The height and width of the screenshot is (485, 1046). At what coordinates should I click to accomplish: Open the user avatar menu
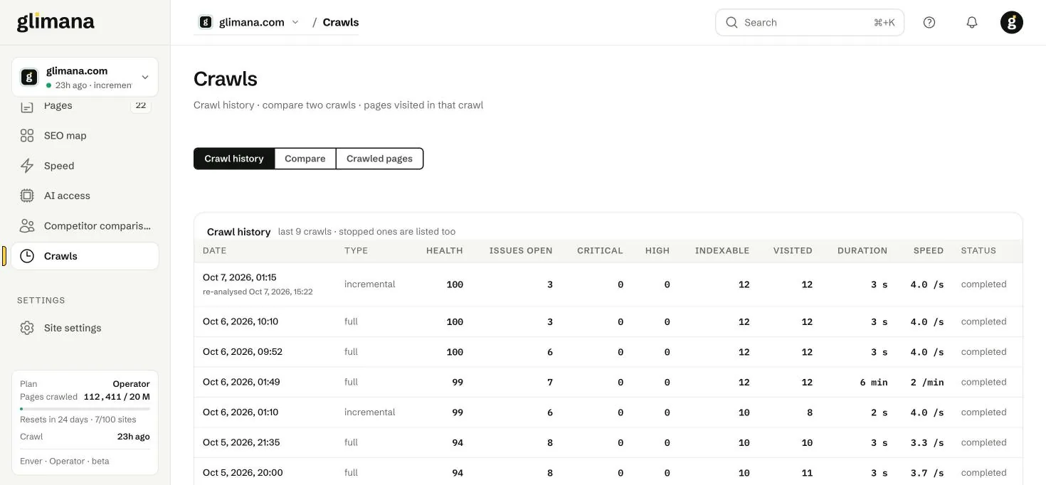pyautogui.click(x=1012, y=22)
